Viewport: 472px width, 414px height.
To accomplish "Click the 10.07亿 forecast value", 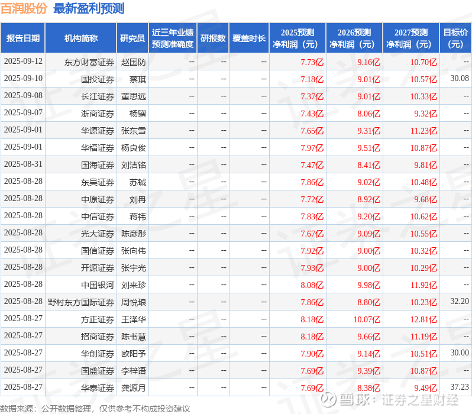I will tap(367, 320).
